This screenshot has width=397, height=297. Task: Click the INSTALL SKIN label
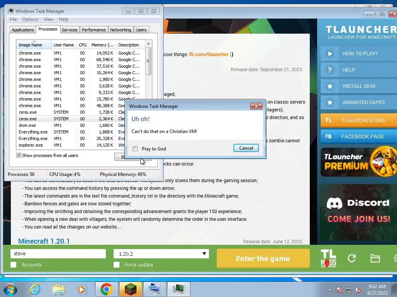tap(359, 86)
